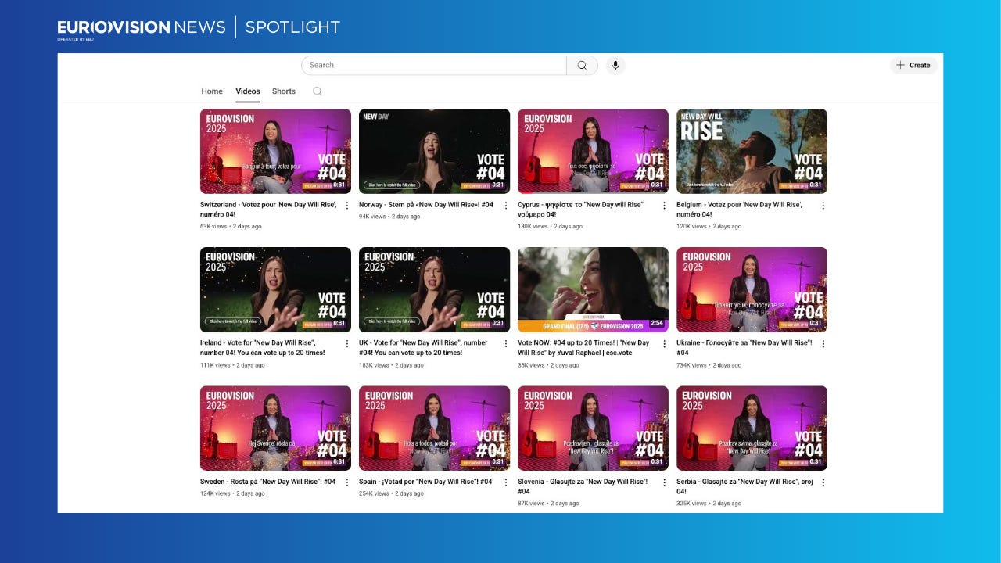1001x563 pixels.
Task: Play the Spain video thumbnail
Action: tap(434, 428)
